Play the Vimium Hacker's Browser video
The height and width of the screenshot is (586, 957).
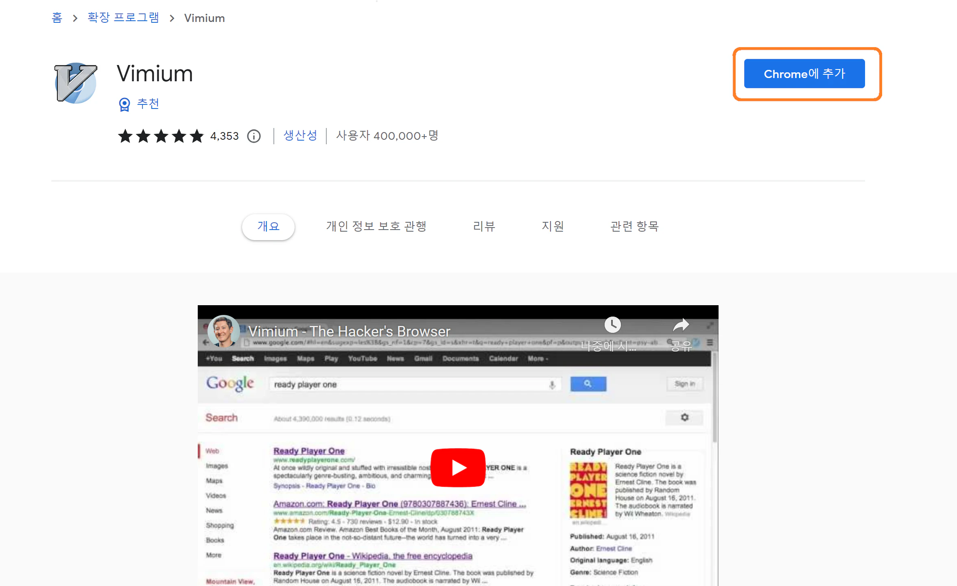click(458, 467)
